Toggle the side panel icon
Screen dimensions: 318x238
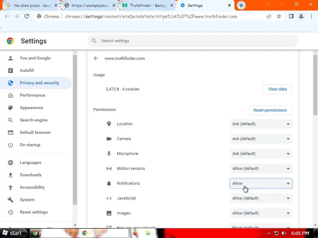(x=291, y=16)
